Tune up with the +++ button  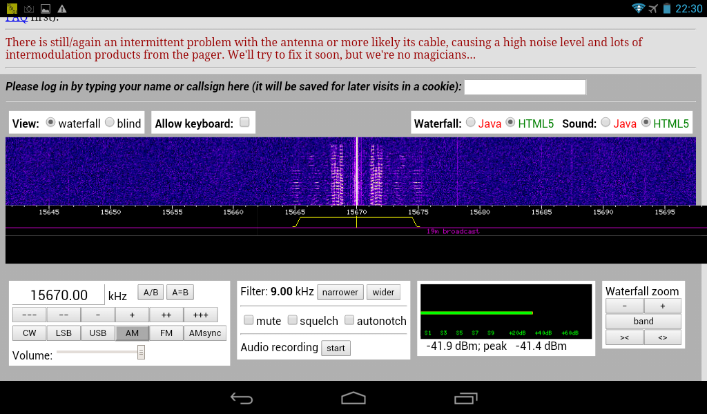201,315
